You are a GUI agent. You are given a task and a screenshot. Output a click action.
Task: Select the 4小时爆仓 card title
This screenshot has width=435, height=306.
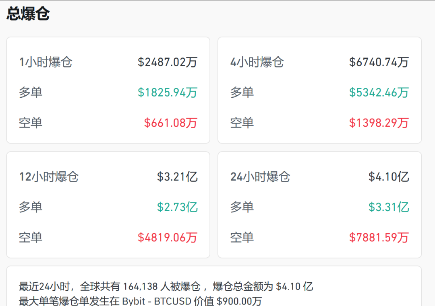tap(257, 62)
